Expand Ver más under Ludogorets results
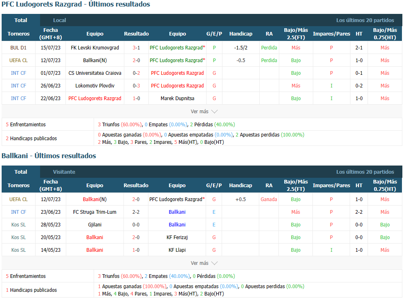This screenshot has width=404, height=300. [x=204, y=112]
